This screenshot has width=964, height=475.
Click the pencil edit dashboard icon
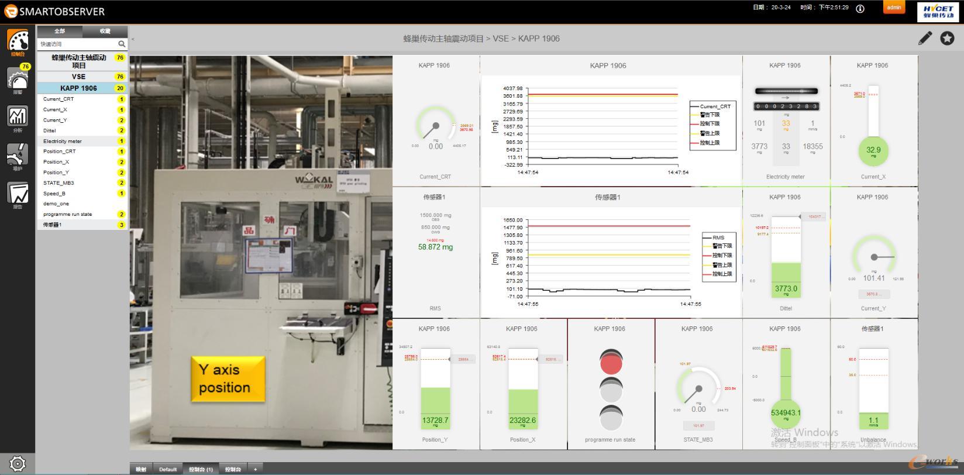(925, 39)
